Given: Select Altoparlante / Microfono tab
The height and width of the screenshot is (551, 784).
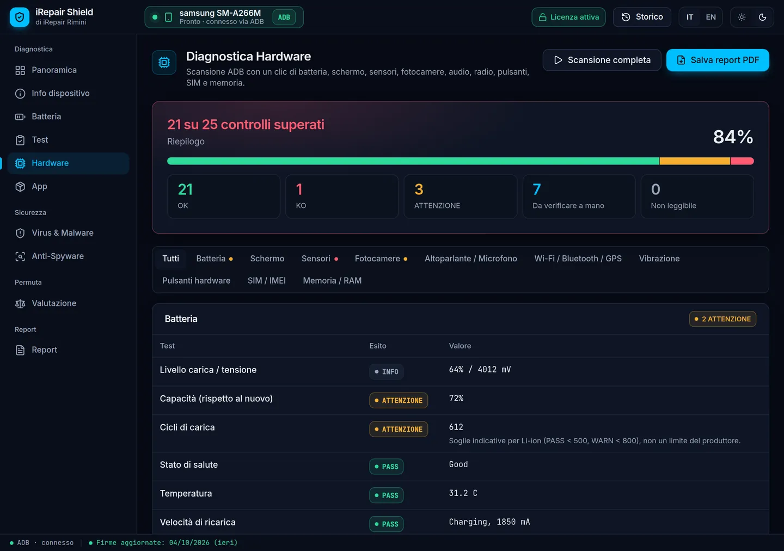Looking at the screenshot, I should point(471,259).
